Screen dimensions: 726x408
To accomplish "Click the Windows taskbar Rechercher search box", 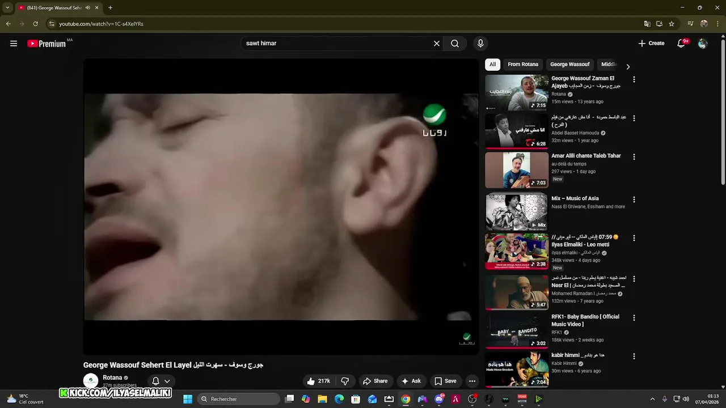I will click(x=239, y=399).
